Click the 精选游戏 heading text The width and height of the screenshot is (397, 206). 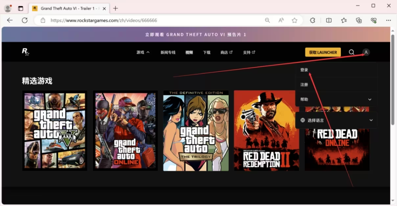click(x=37, y=81)
